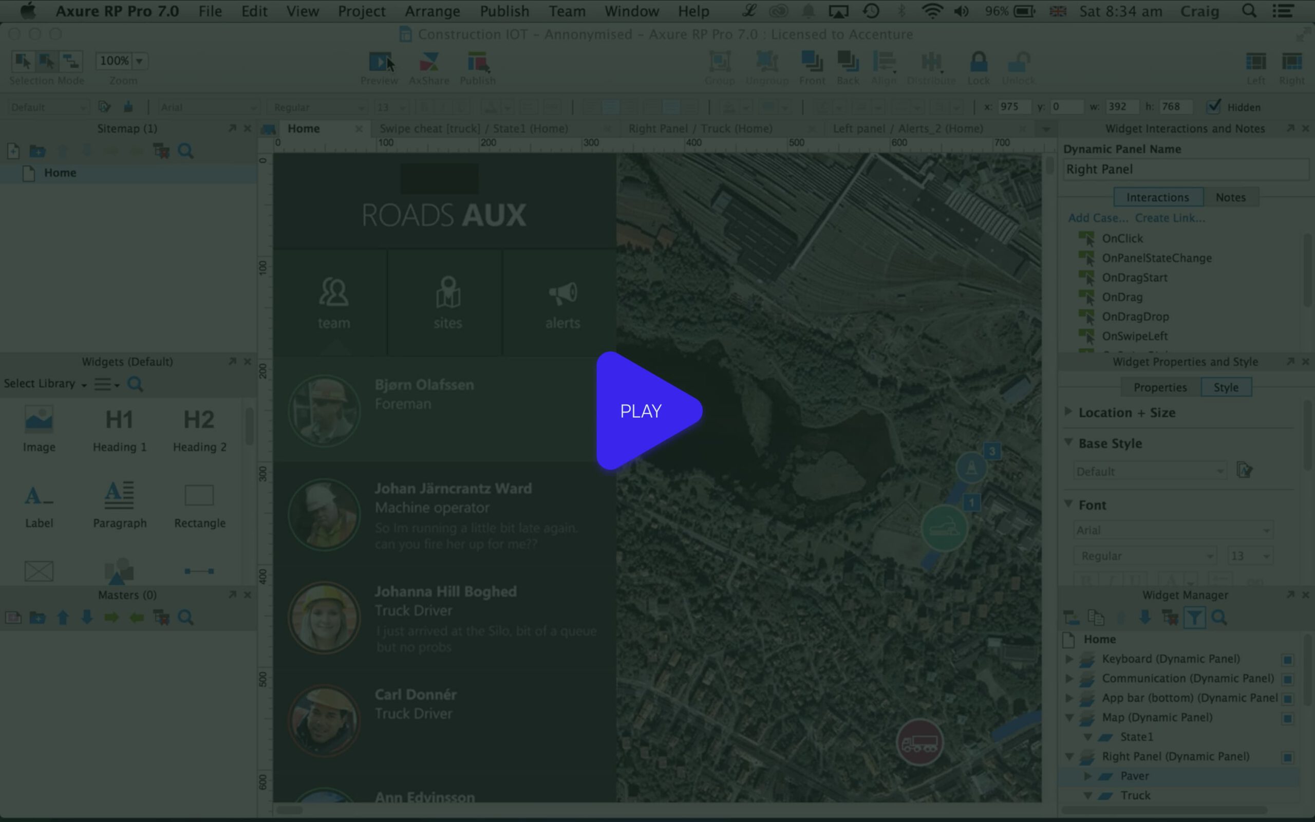1315x822 pixels.
Task: Expand the Paver state in Widget Manager
Action: (x=1088, y=776)
